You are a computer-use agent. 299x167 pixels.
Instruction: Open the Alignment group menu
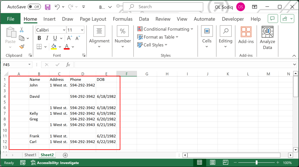99,37
